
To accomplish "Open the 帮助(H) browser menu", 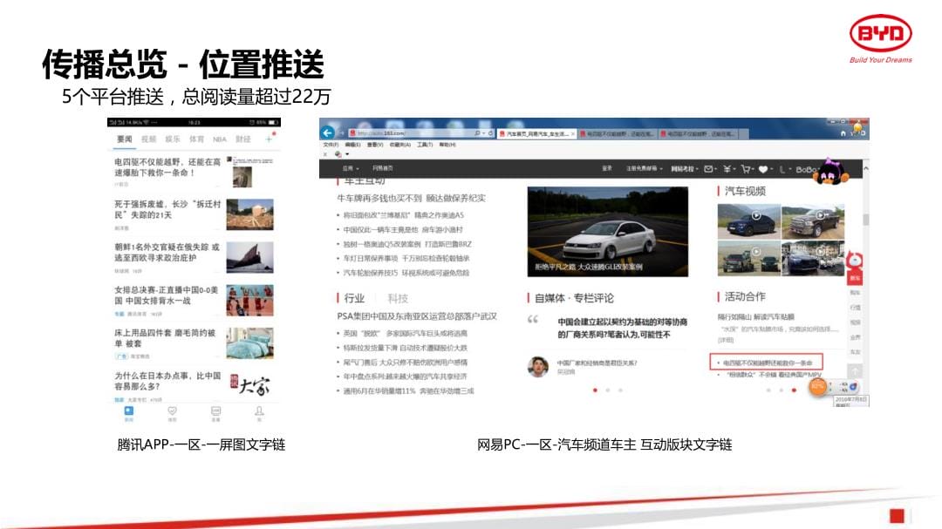I will (x=447, y=145).
